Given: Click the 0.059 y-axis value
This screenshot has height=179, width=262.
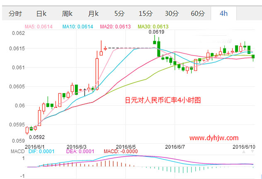Looking at the screenshot, I should click(x=18, y=141).
